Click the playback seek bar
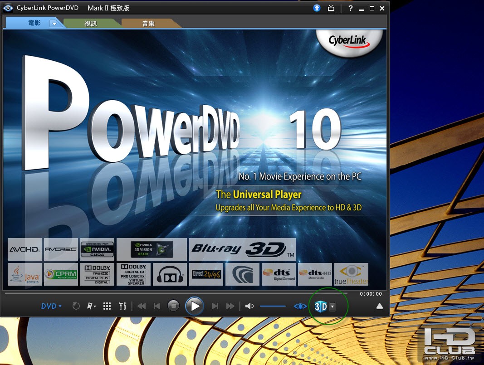This screenshot has width=484, height=365. (x=176, y=293)
